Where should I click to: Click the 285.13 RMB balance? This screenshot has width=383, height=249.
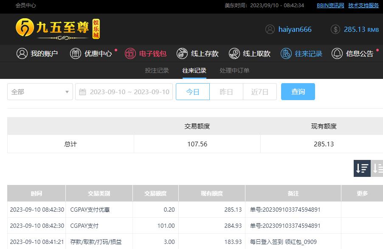[x=361, y=29]
